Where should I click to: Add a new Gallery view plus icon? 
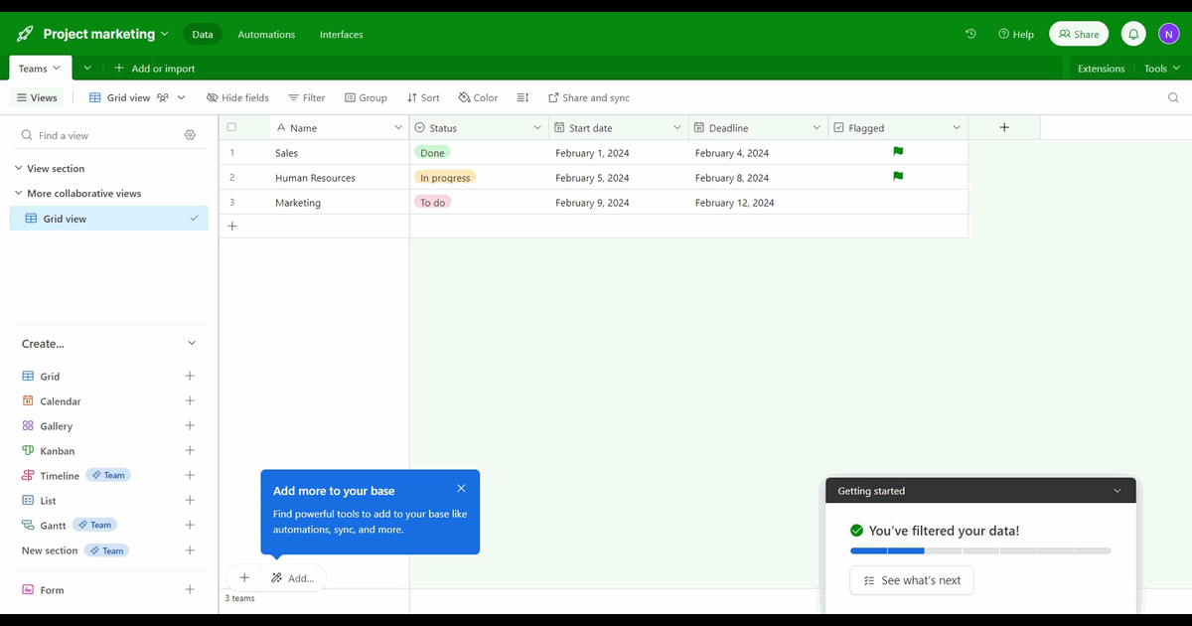pos(190,426)
